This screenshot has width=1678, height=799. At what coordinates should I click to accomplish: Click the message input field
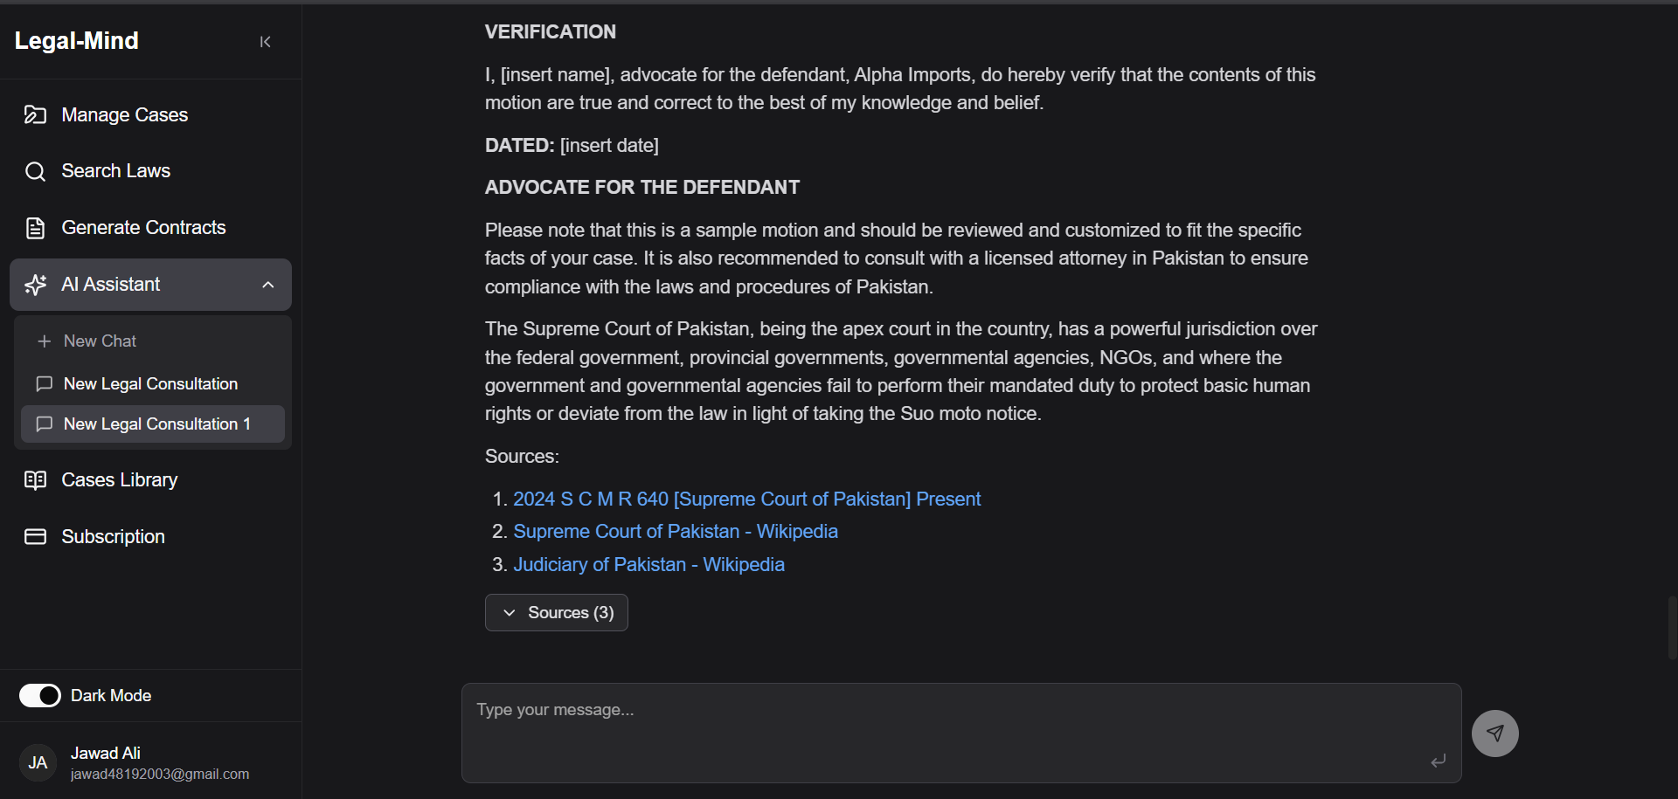(x=961, y=734)
